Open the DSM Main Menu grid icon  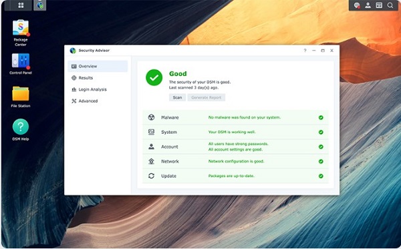click(x=21, y=5)
